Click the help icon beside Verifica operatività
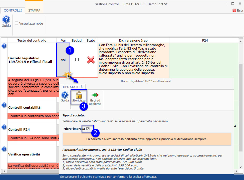Image resolution: width=244 pixels, height=180 pixels. 4,149
